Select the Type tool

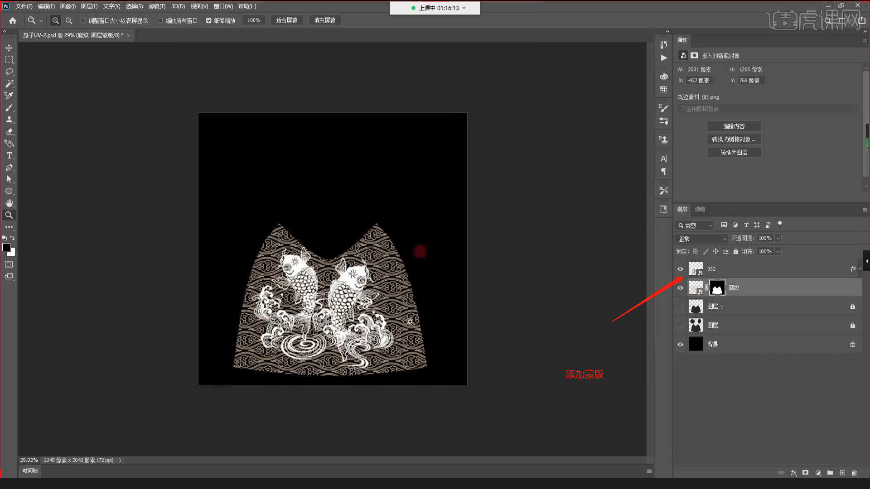click(x=9, y=155)
